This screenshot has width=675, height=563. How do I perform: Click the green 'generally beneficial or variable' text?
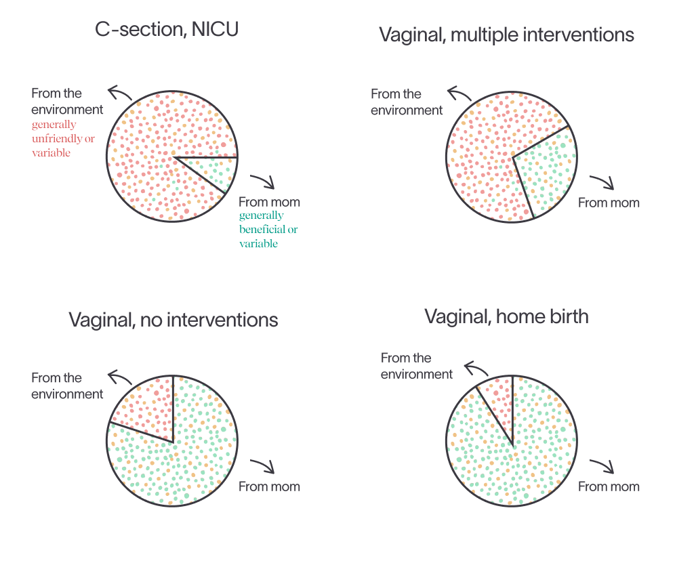click(268, 230)
